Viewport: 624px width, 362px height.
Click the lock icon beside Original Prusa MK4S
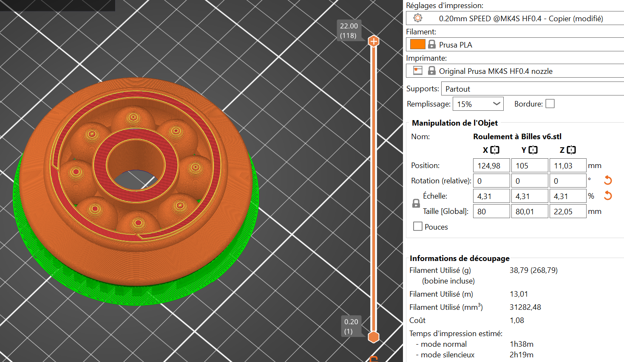click(432, 70)
